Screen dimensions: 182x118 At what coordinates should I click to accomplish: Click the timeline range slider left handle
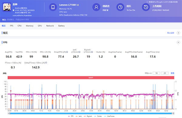click(x=9, y=113)
